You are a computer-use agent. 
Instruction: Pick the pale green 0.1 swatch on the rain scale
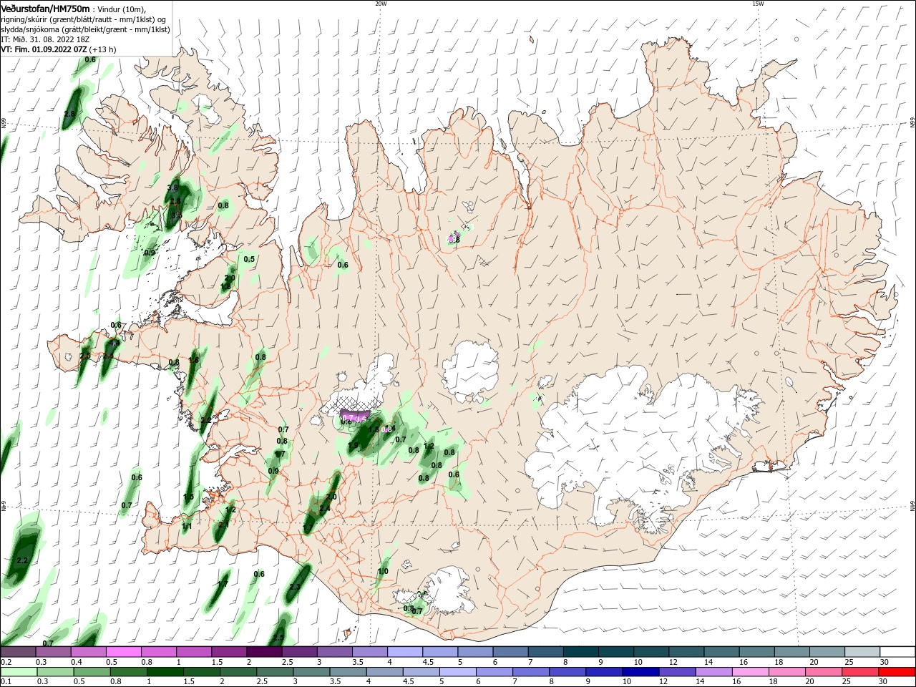18,673
